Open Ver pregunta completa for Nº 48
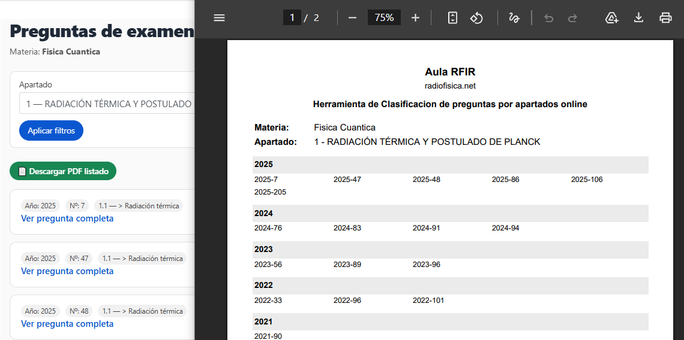The image size is (684, 340). [67, 324]
